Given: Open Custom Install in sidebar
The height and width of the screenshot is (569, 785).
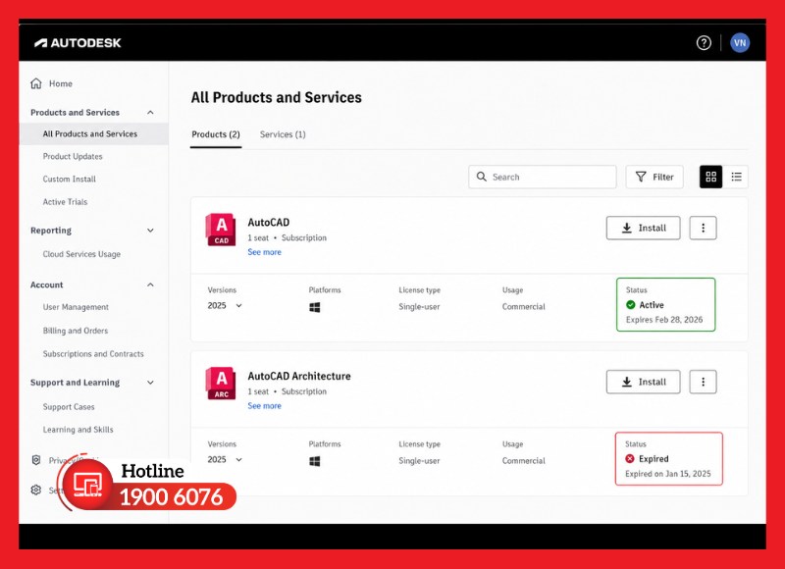Looking at the screenshot, I should (x=69, y=180).
